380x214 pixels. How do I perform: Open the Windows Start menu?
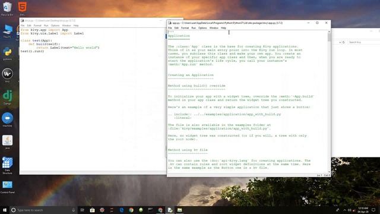tap(5, 210)
